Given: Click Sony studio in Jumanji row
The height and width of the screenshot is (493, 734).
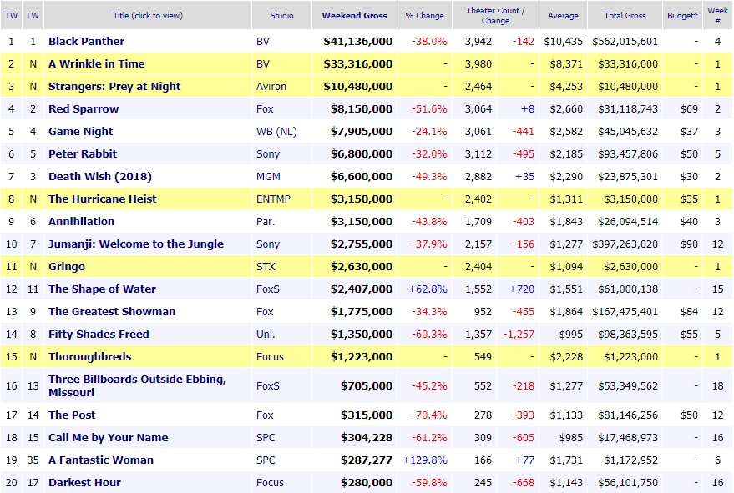Looking at the screenshot, I should pos(268,244).
